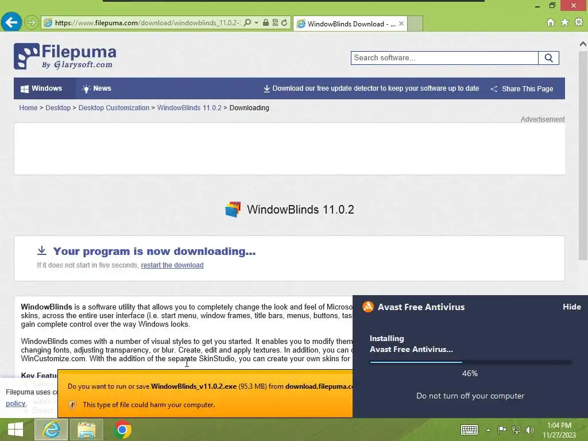Click the 'WindowBlinds 11.0.2' page title
Image resolution: width=588 pixels, height=441 pixels.
coord(300,209)
